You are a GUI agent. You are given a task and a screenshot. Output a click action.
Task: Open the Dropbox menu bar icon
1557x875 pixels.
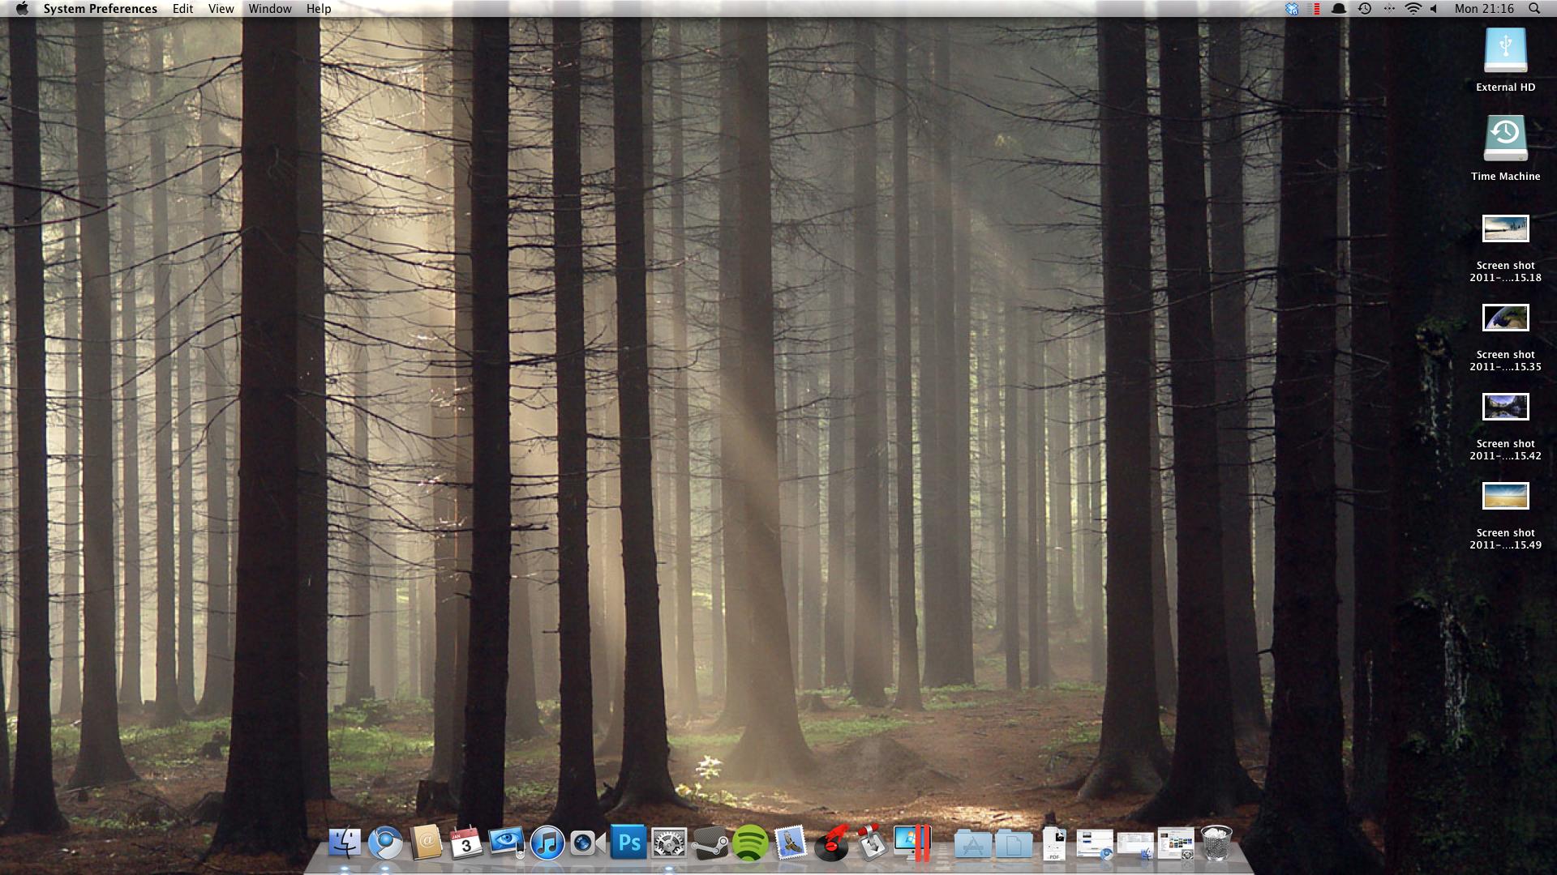coord(1292,9)
